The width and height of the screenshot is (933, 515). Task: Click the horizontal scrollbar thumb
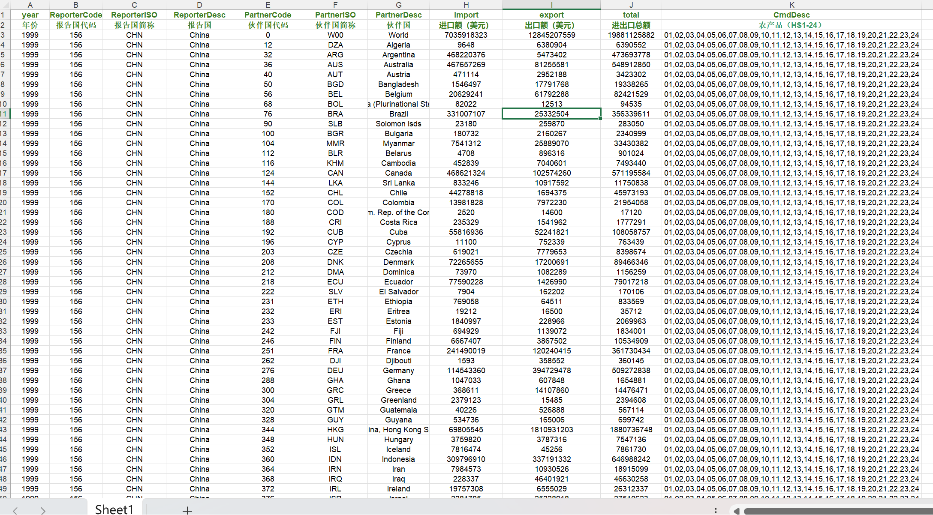coord(836,511)
